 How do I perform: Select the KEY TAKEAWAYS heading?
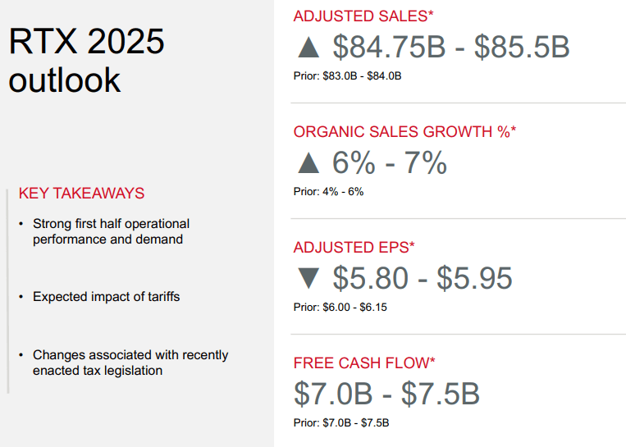[81, 194]
